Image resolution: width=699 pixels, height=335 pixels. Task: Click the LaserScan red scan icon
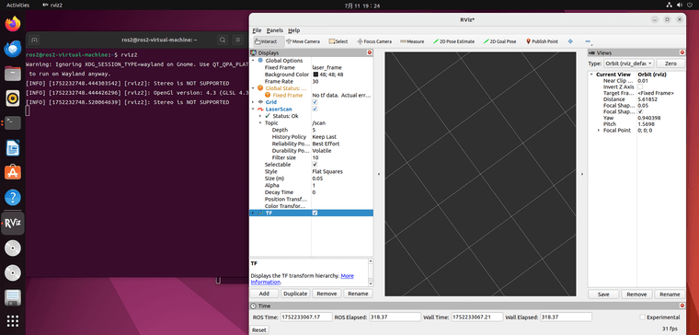pyautogui.click(x=260, y=109)
